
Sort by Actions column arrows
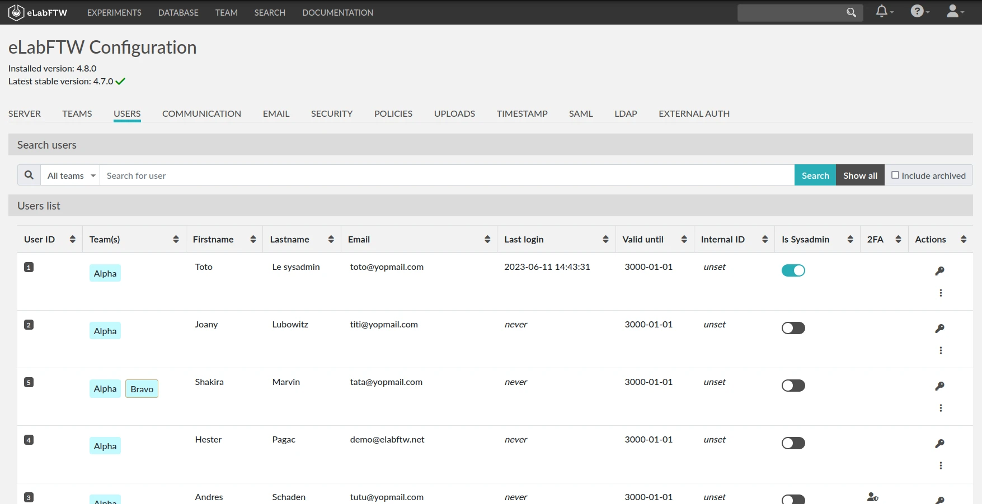coord(964,239)
